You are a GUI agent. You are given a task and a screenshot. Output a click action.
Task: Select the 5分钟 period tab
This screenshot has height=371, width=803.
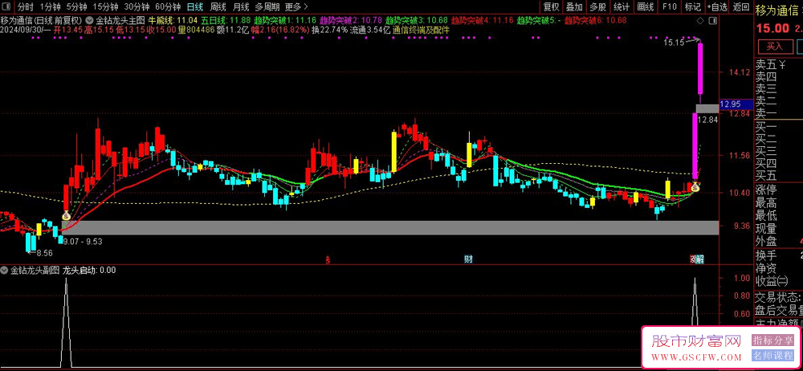[x=76, y=6]
